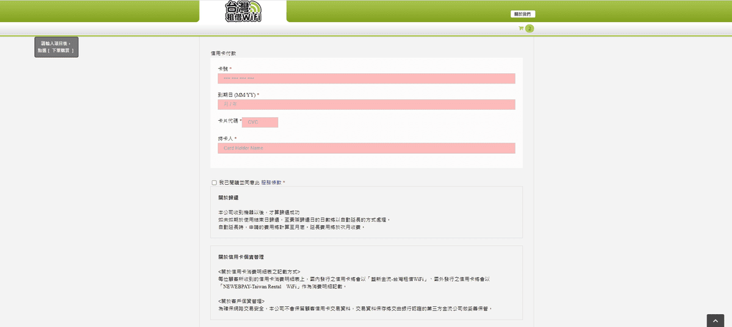Open the 服務條款 terms link
Screen dimensions: 732x327
coord(271,182)
